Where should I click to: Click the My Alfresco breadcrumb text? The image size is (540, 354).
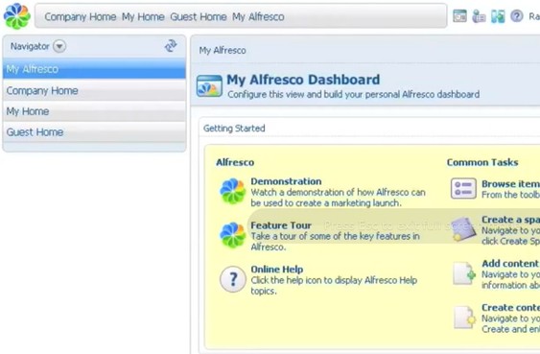tap(223, 50)
